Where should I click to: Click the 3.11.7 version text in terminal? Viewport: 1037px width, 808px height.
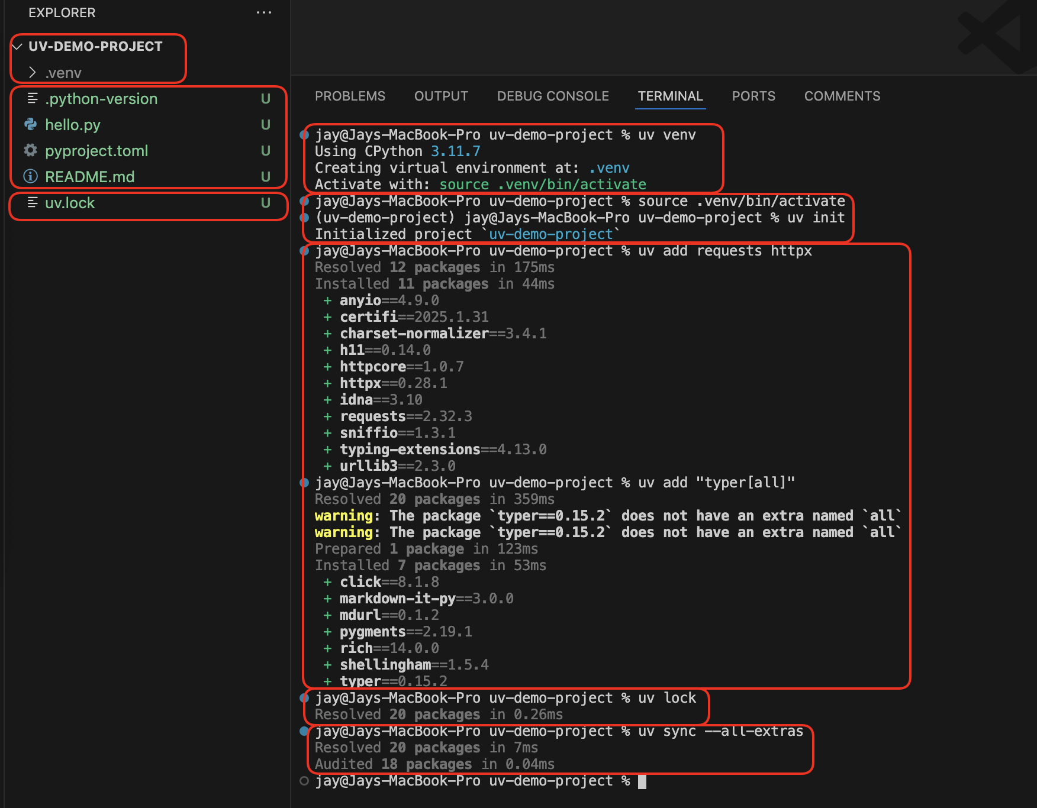pos(456,151)
